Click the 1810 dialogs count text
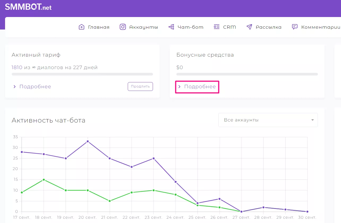 [17, 68]
